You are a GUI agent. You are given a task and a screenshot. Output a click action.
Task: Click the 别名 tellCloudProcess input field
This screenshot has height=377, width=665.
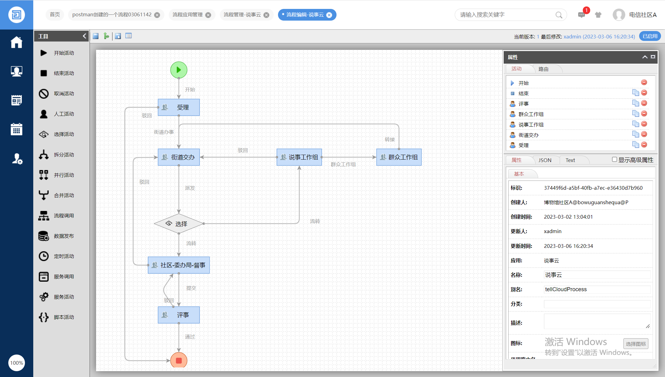tap(597, 289)
